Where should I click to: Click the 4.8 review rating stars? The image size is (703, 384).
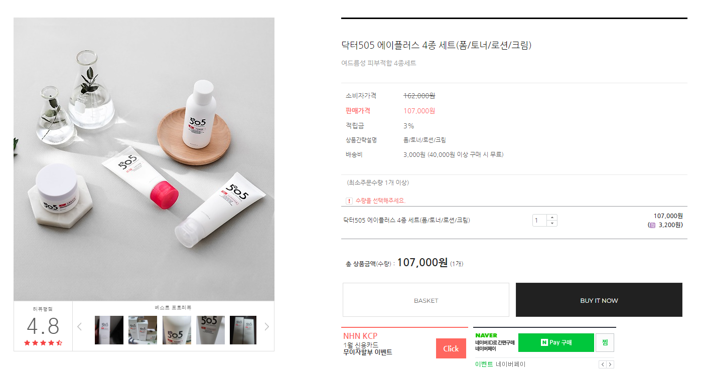pos(43,343)
